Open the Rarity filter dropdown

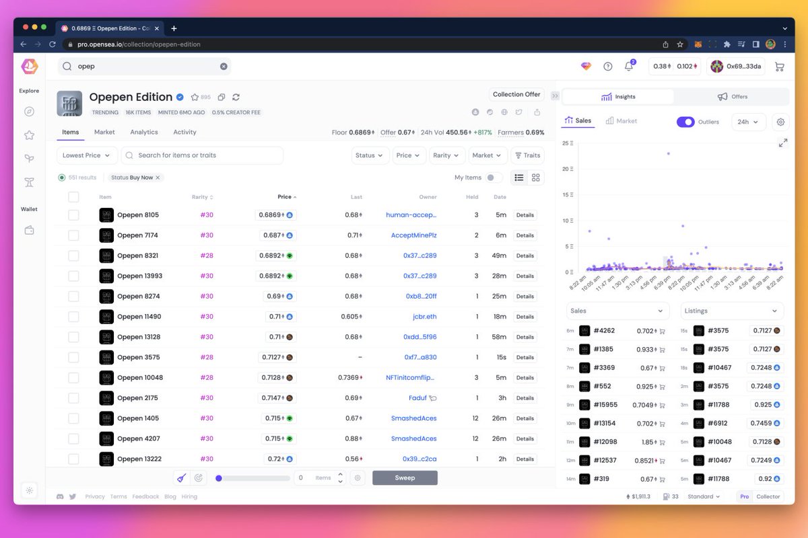[x=447, y=155]
